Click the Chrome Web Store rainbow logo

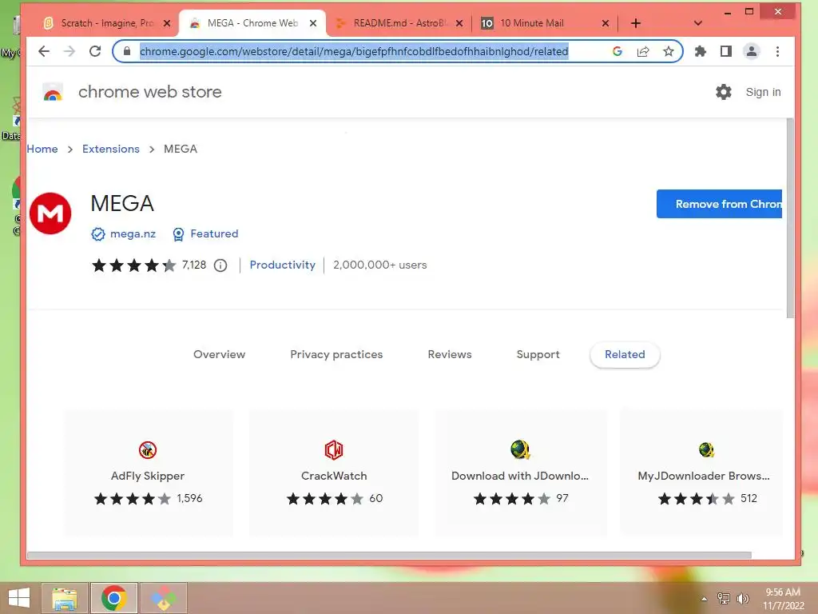tap(53, 92)
